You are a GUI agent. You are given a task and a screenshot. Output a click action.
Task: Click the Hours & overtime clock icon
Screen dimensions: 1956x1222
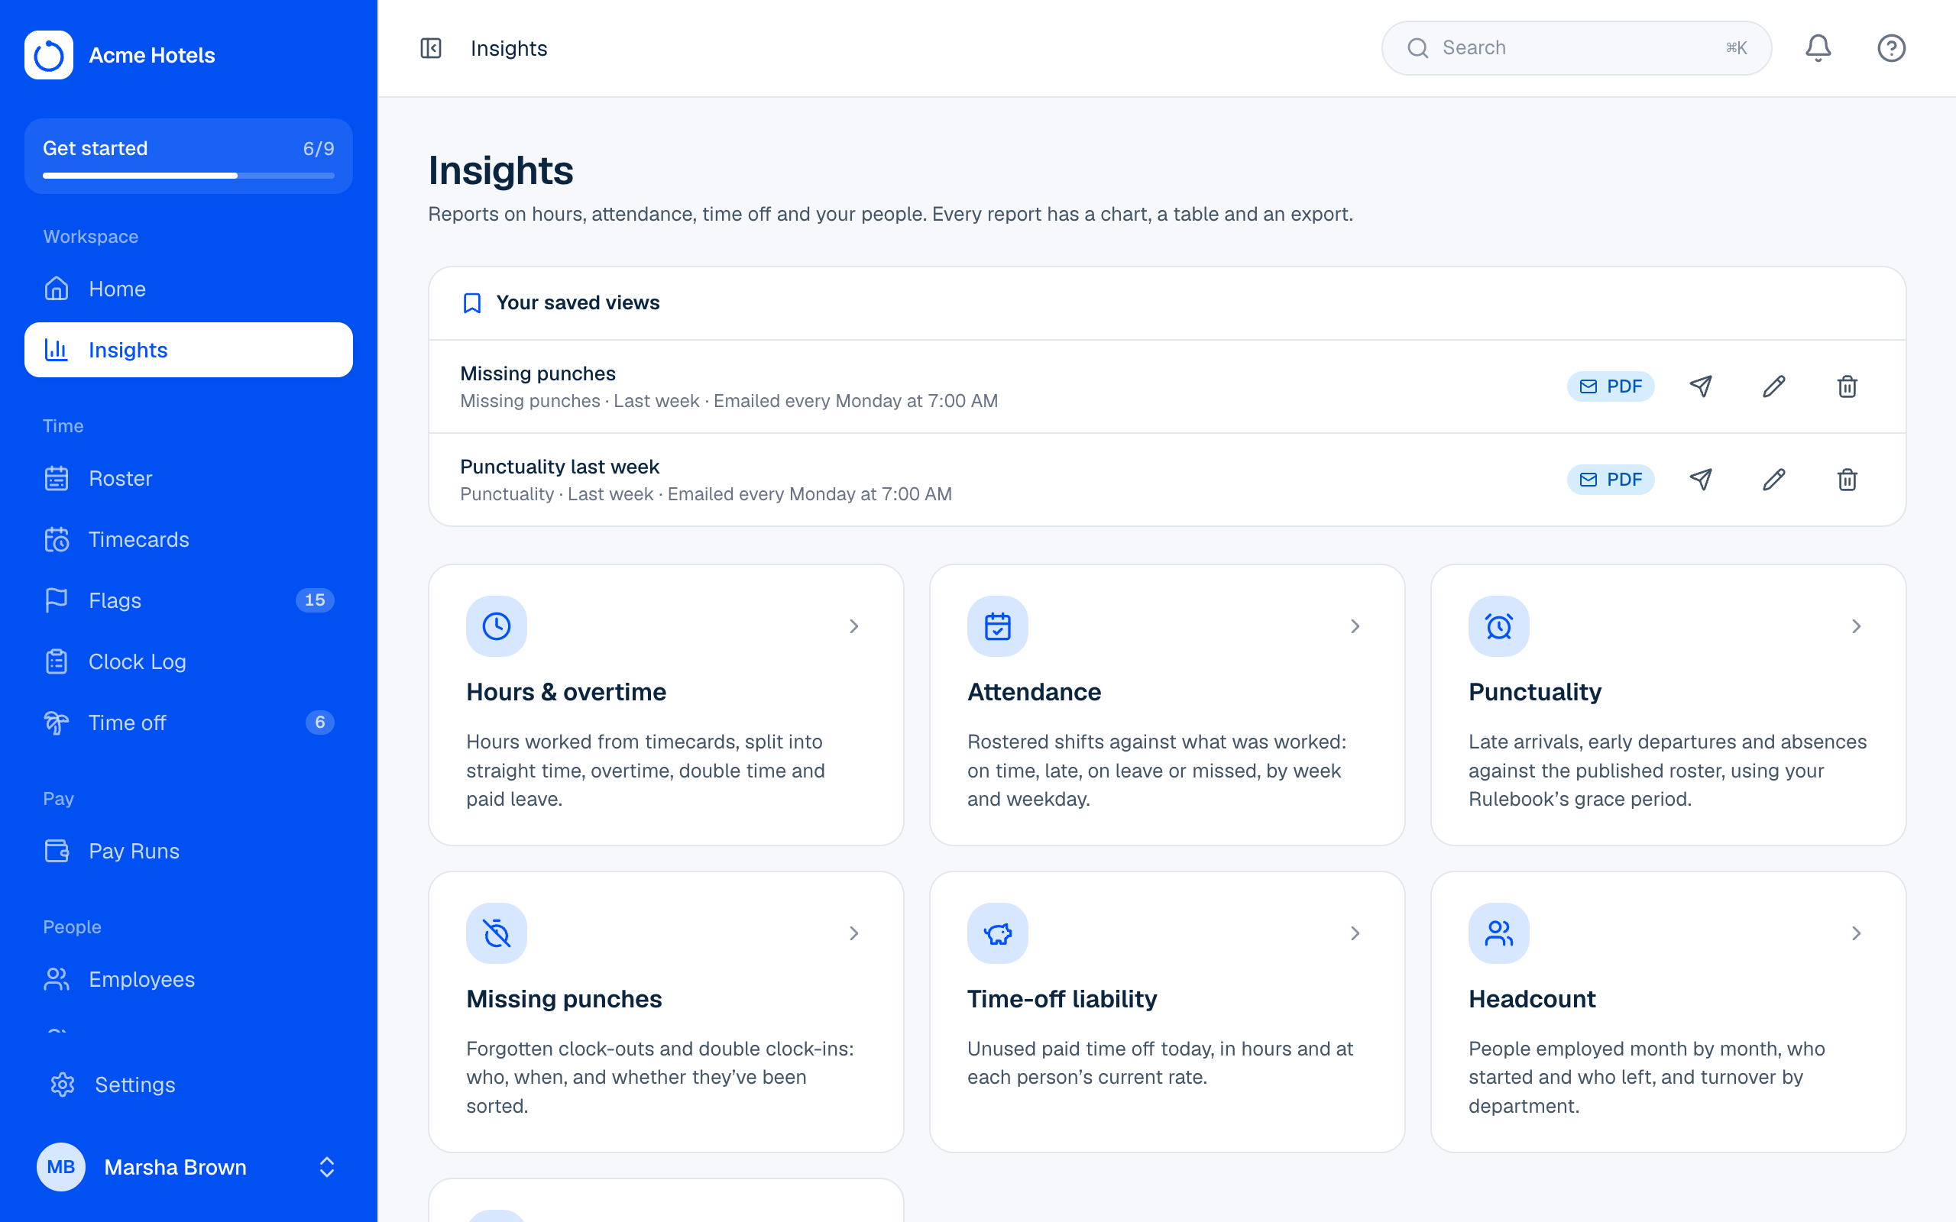pyautogui.click(x=497, y=626)
